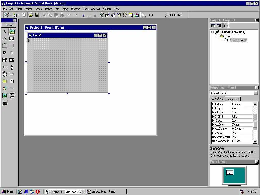Select the MaxButton property row
The width and height of the screenshot is (260, 195).
click(232, 112)
